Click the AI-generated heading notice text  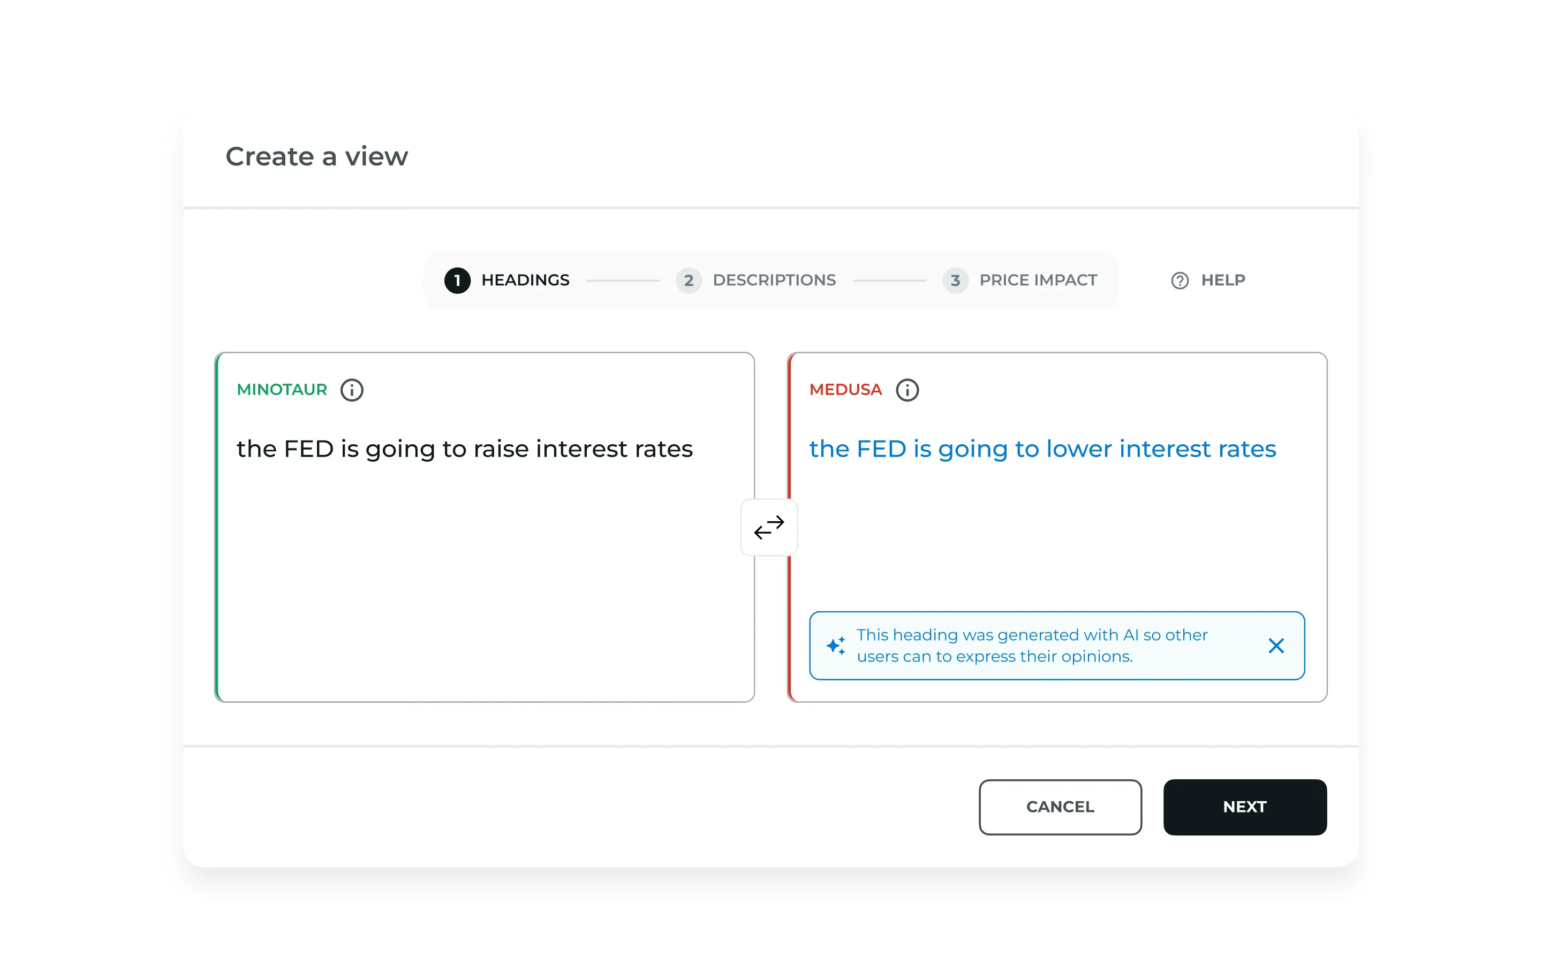(1031, 646)
